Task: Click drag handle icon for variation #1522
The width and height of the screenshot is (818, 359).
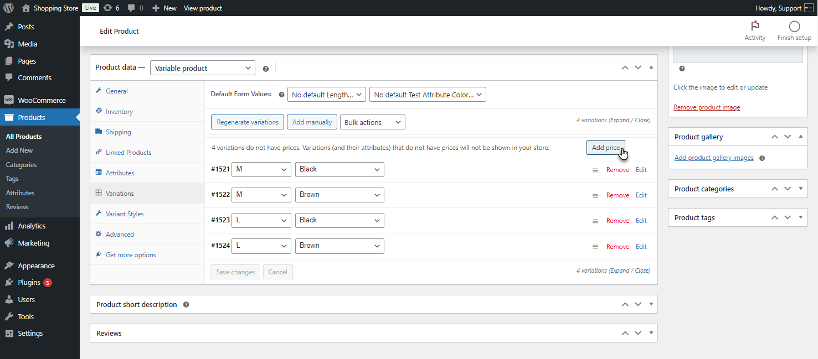Action: tap(595, 196)
